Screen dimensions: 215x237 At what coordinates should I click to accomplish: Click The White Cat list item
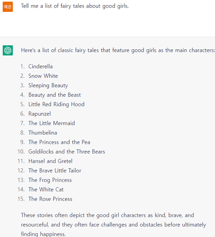click(x=46, y=190)
